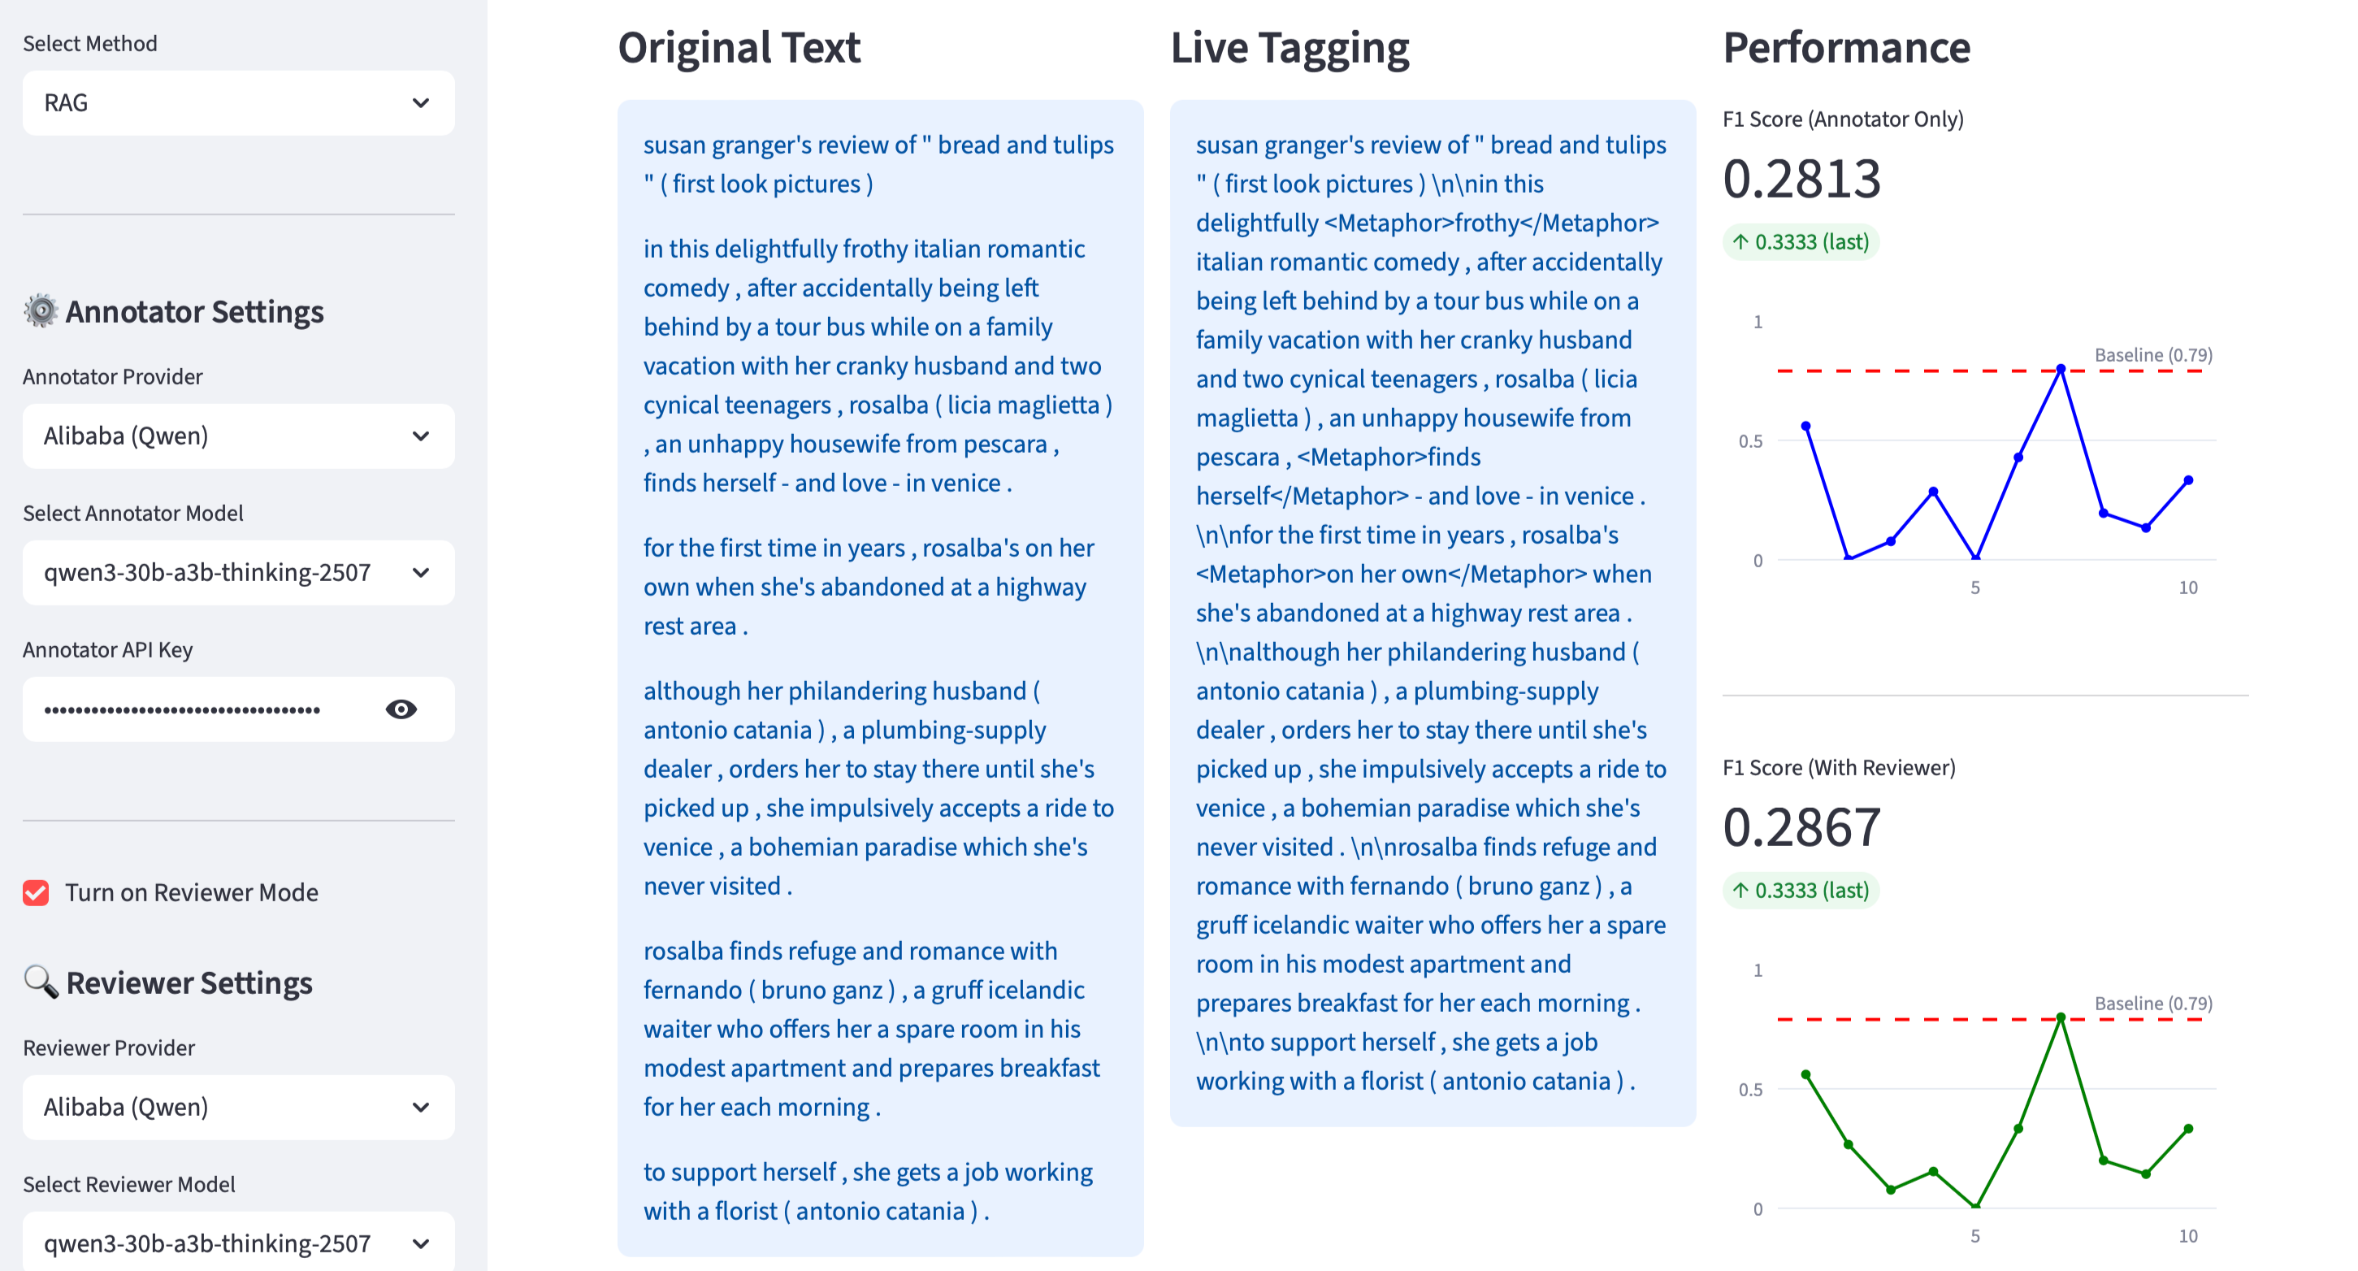
Task: Click the 0.2813 annotator F1 score value
Action: coord(1801,179)
